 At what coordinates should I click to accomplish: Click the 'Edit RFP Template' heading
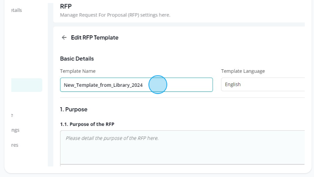click(x=95, y=37)
